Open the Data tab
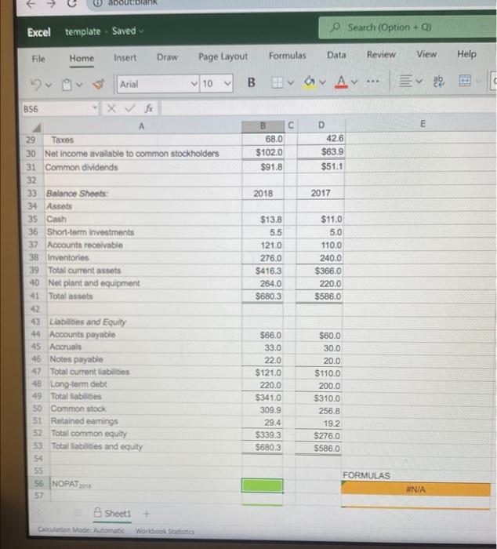497x549 pixels. point(336,55)
